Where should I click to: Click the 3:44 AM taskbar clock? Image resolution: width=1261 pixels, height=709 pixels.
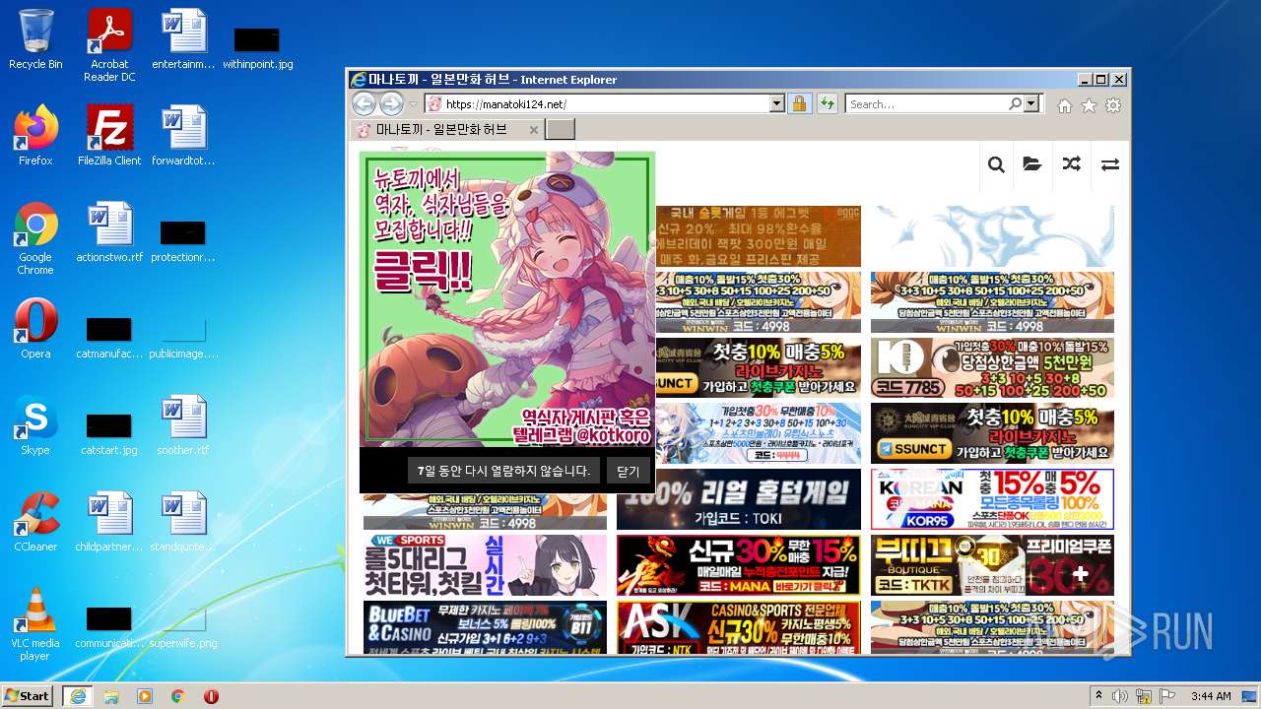(x=1211, y=696)
